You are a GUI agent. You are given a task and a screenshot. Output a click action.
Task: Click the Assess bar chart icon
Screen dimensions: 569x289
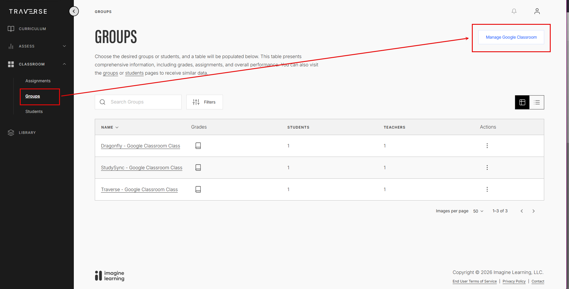(11, 46)
